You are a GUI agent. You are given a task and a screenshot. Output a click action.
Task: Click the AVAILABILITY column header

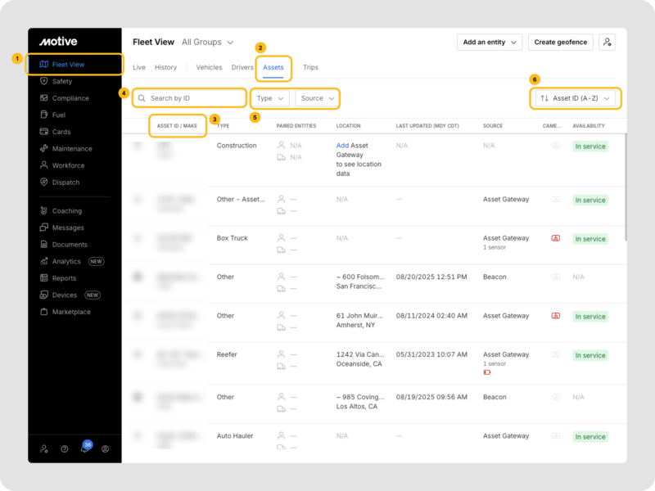pos(589,126)
